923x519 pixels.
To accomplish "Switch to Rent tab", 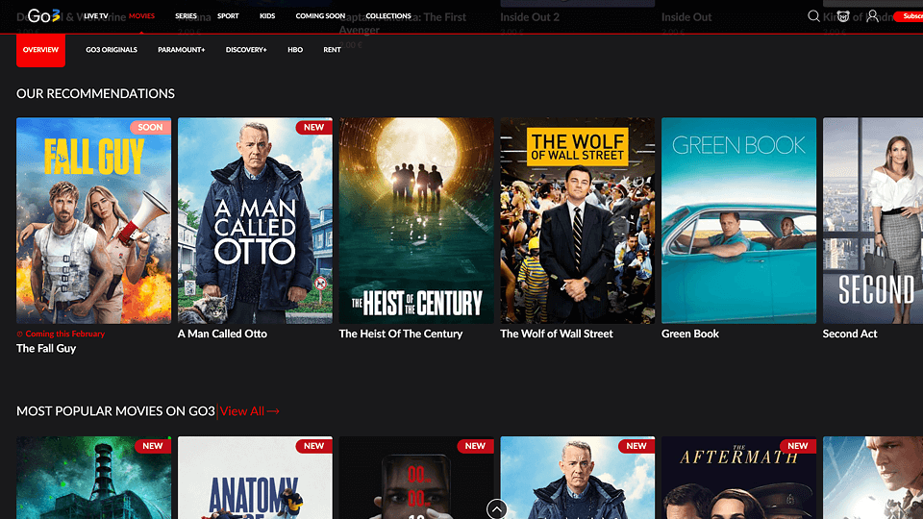I will pyautogui.click(x=332, y=50).
